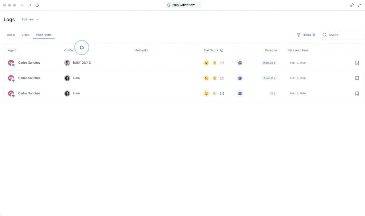Screen dimensions: 365x216
Task: Toggle bookmark on the 2/5 scored call
Action: 357,93
